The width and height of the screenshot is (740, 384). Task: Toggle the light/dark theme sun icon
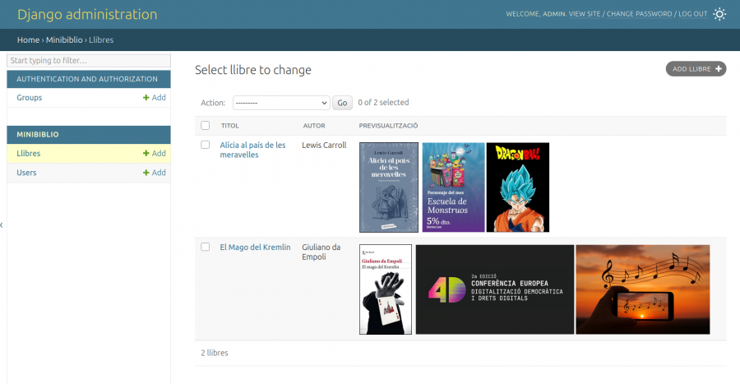719,14
